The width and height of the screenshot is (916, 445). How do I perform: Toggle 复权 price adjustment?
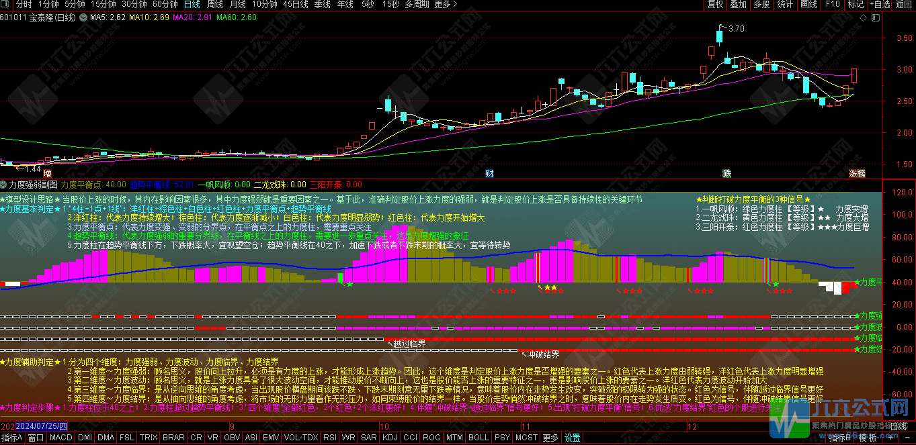pyautogui.click(x=716, y=5)
